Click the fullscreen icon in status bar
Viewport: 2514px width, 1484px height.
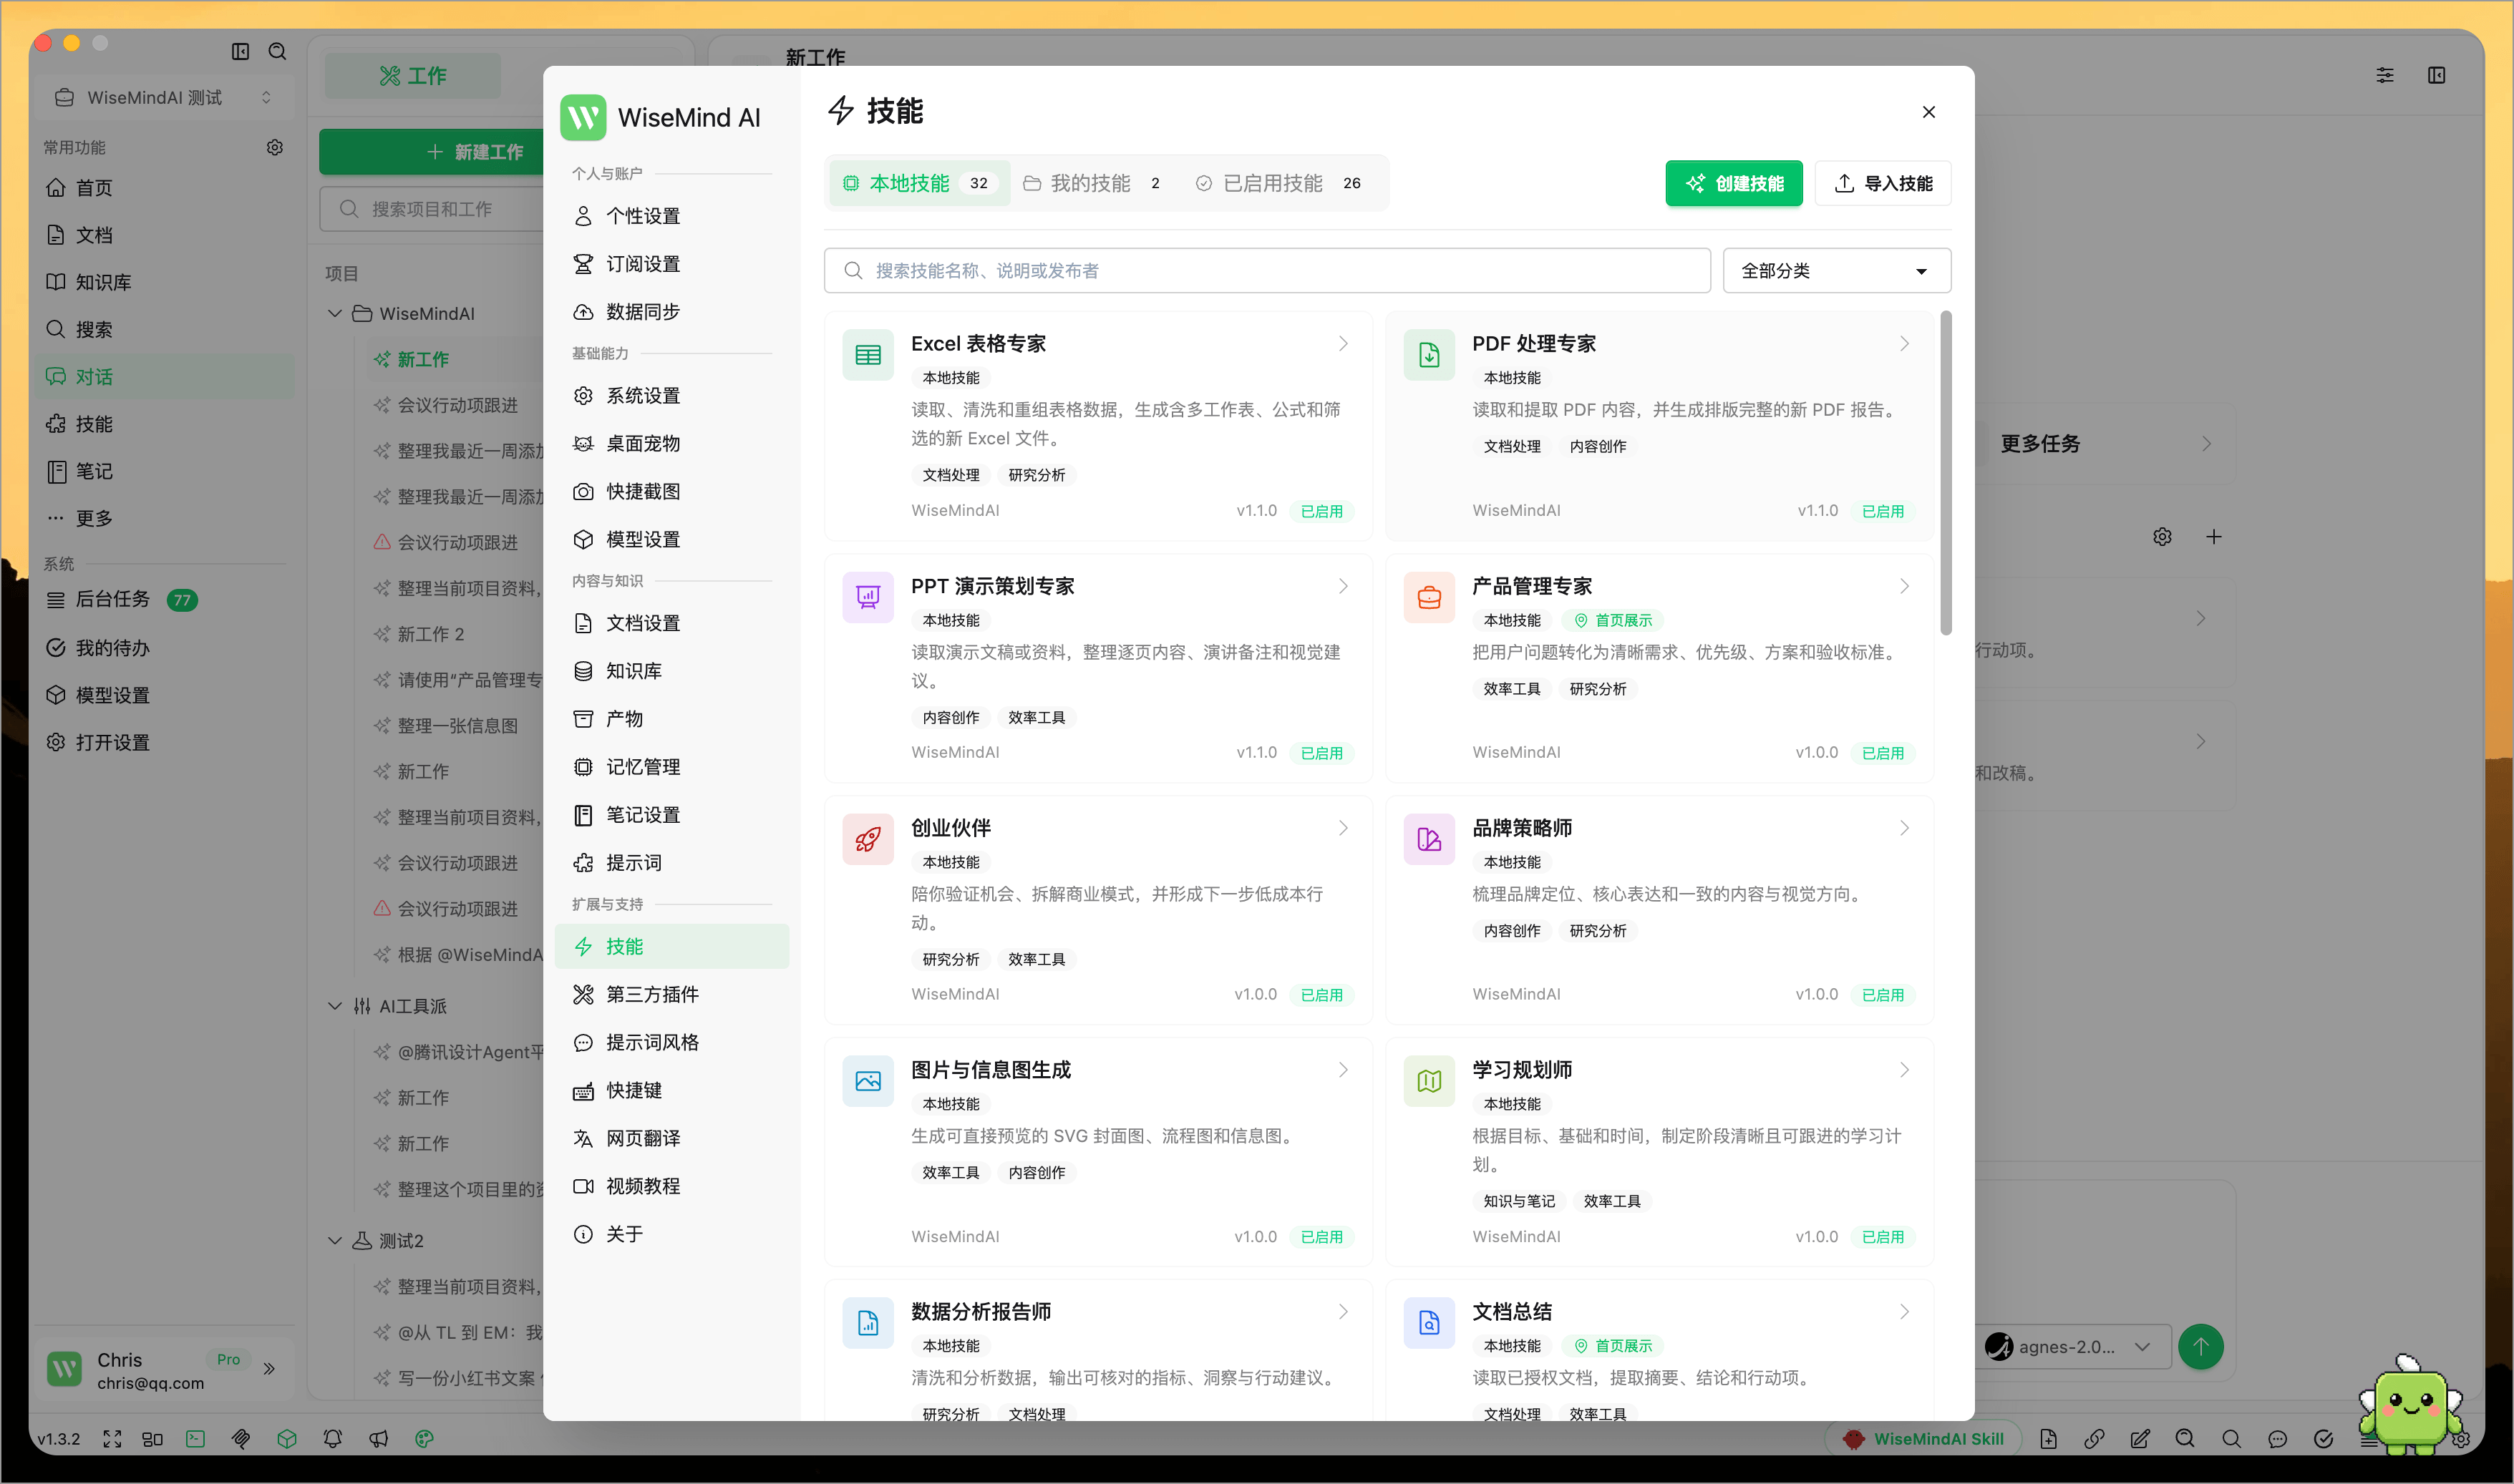tap(112, 1438)
